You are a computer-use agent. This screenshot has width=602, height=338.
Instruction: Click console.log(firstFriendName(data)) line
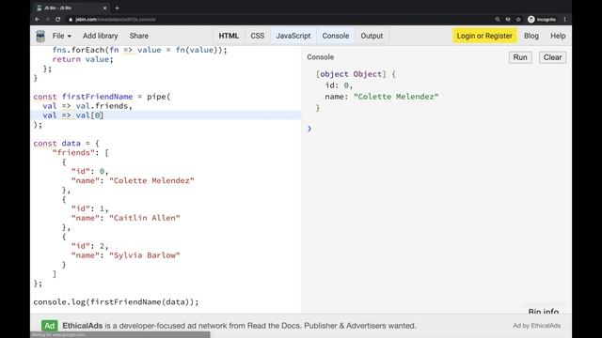[x=116, y=302]
